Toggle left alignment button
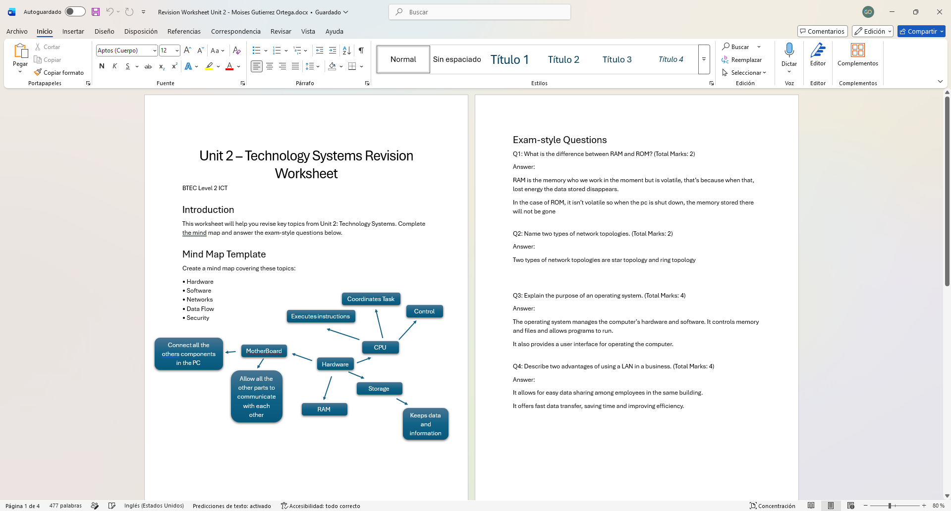Image resolution: width=951 pixels, height=511 pixels. pos(257,66)
